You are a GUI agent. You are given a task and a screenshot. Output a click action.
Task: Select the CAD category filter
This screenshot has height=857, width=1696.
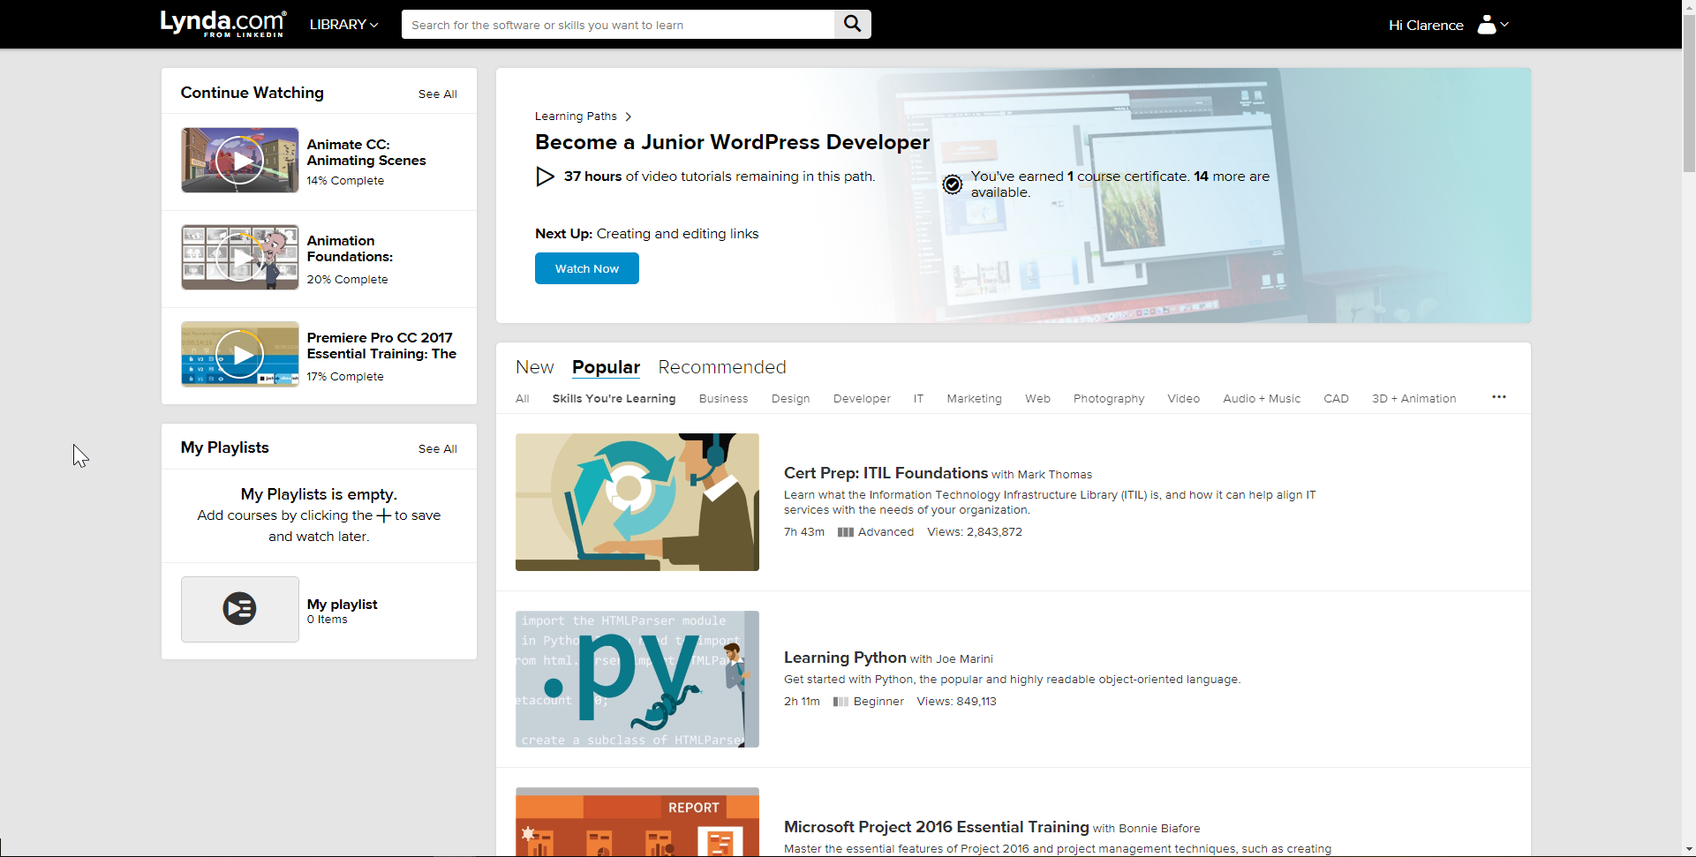click(1336, 399)
